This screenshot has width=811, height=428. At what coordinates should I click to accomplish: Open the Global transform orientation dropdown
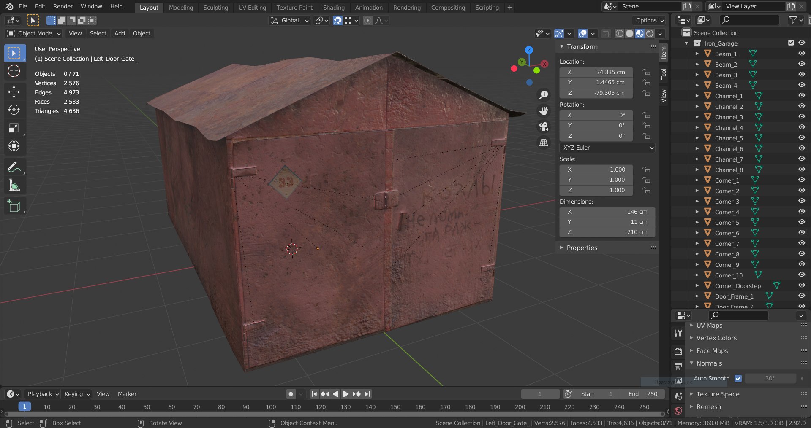290,20
